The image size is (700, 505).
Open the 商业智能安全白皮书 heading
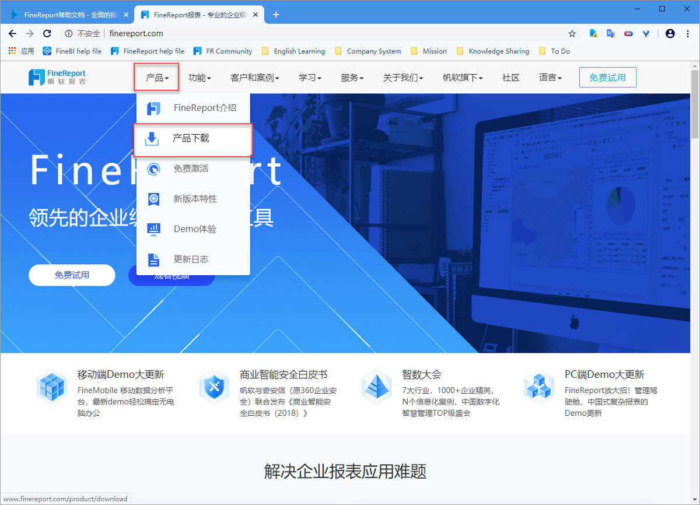click(283, 374)
